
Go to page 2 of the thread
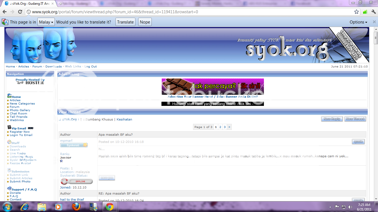click(x=220, y=127)
